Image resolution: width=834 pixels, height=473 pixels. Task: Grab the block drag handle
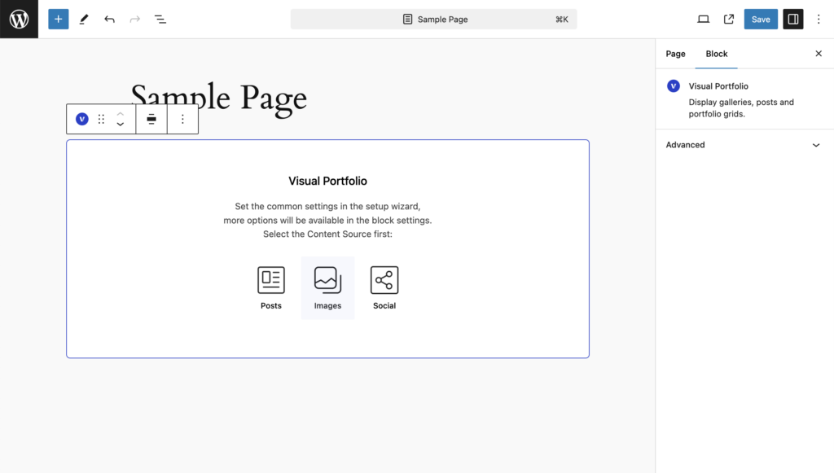(101, 119)
